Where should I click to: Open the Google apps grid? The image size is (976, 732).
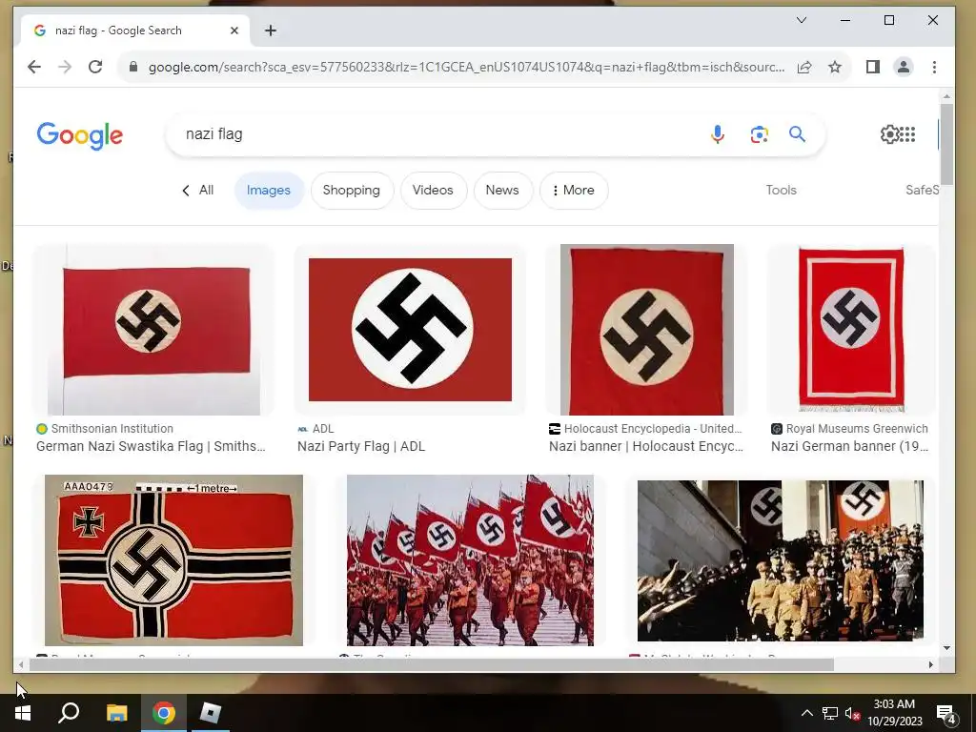click(x=907, y=133)
